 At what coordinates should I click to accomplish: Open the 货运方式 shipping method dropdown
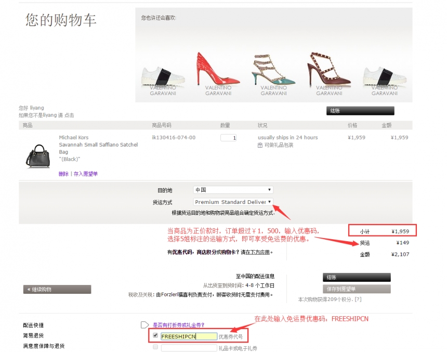click(x=233, y=202)
